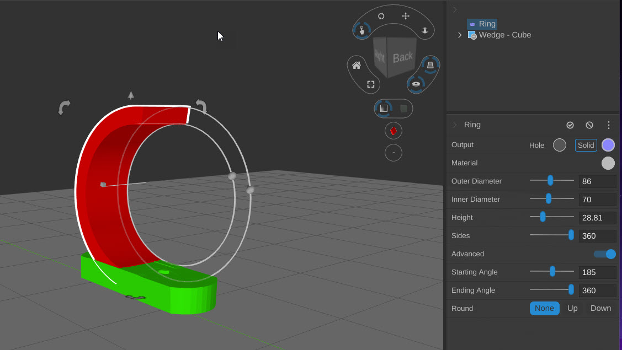Select the Solid output option

pyautogui.click(x=586, y=145)
